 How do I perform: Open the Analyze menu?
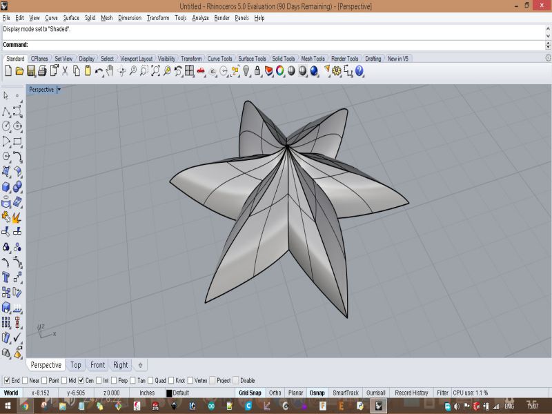(200, 18)
